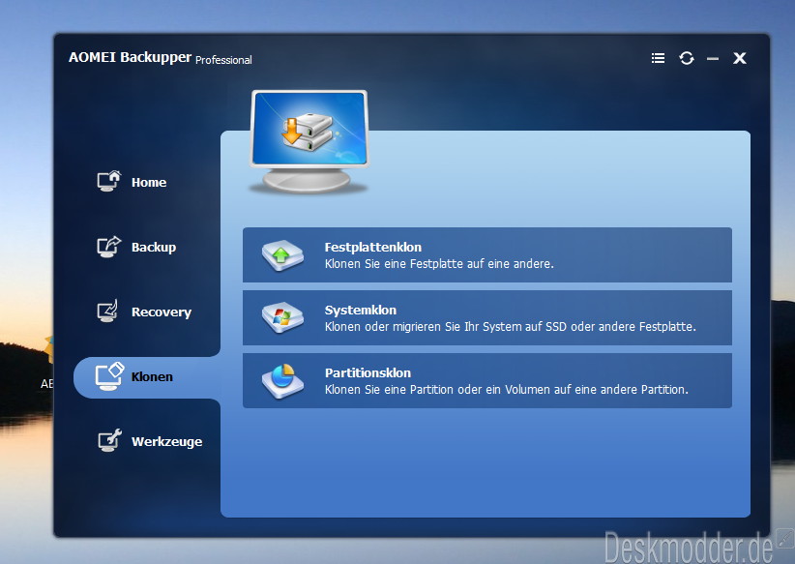Click the Recovery monitor icon
The image size is (795, 564).
[108, 311]
